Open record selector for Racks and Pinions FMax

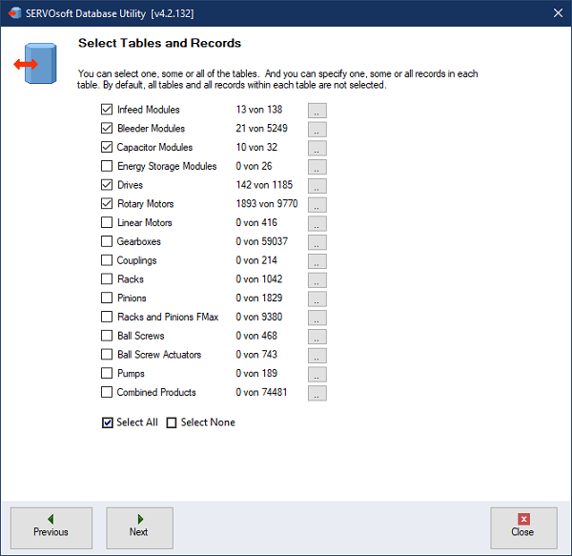tap(317, 318)
